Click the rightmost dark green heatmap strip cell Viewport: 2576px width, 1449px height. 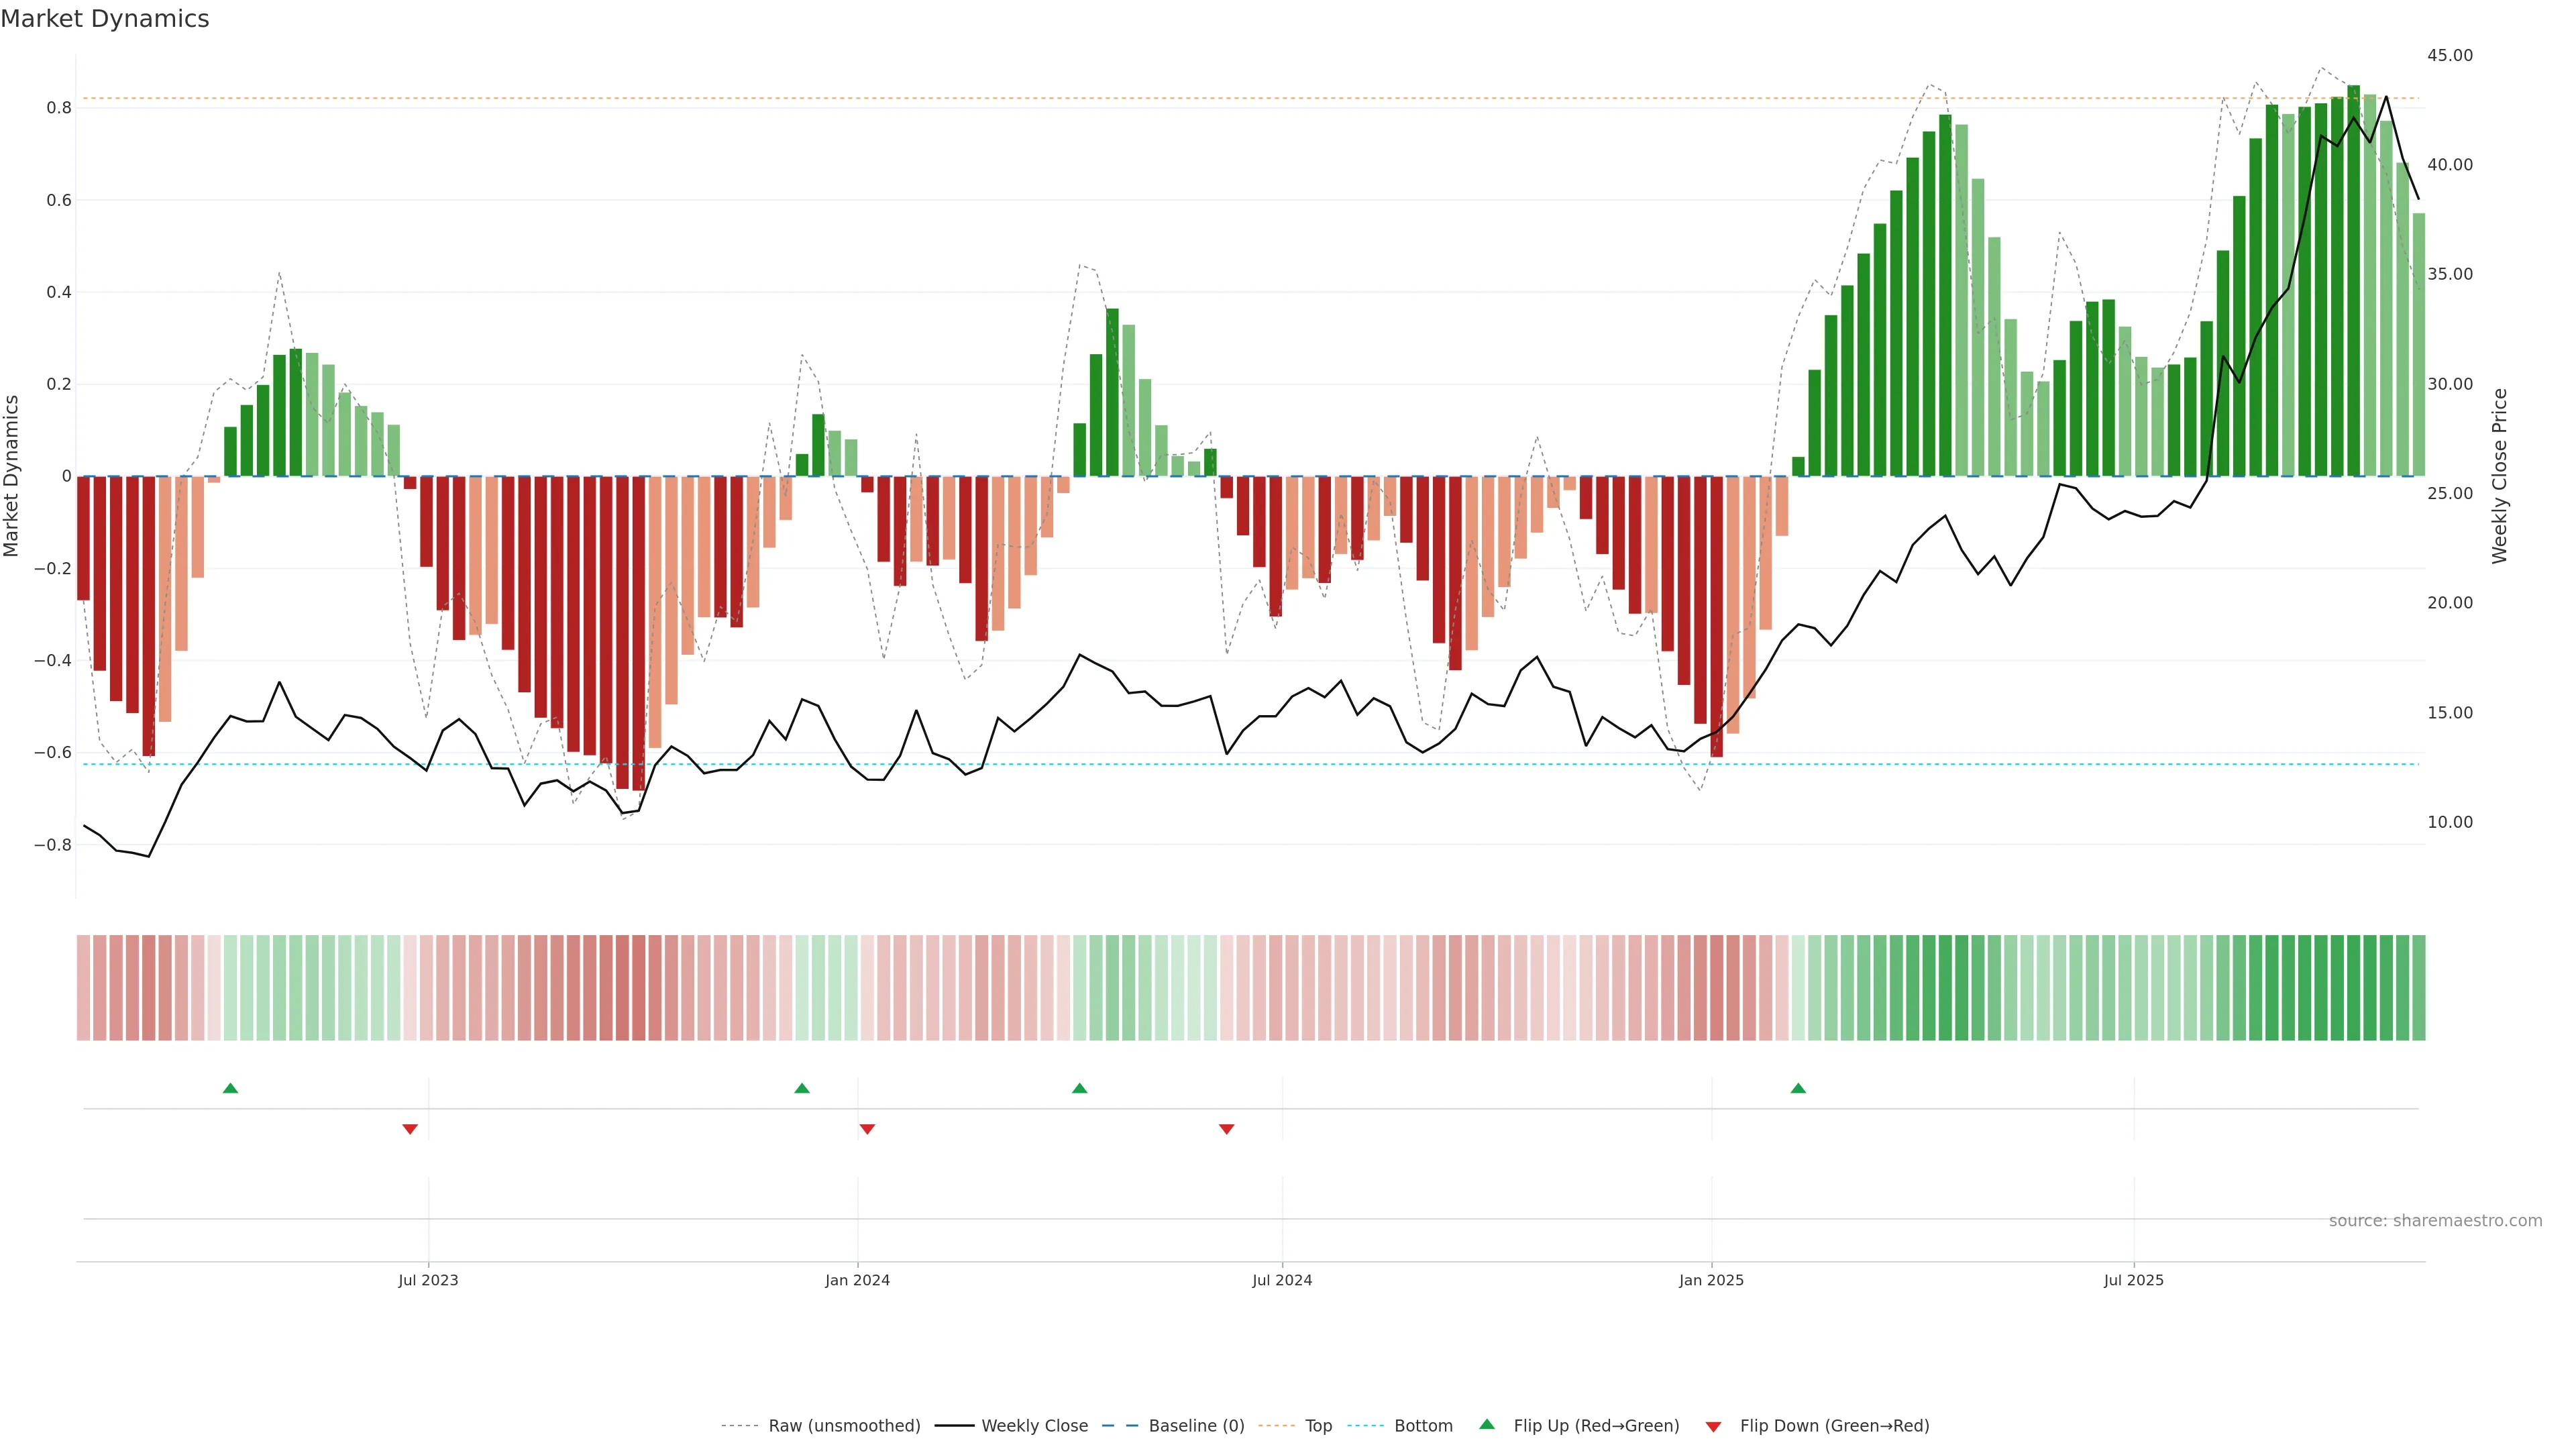2419,988
